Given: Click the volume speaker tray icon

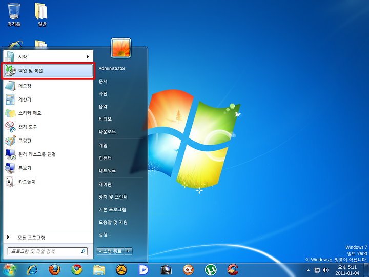Looking at the screenshot, I should click(x=326, y=270).
